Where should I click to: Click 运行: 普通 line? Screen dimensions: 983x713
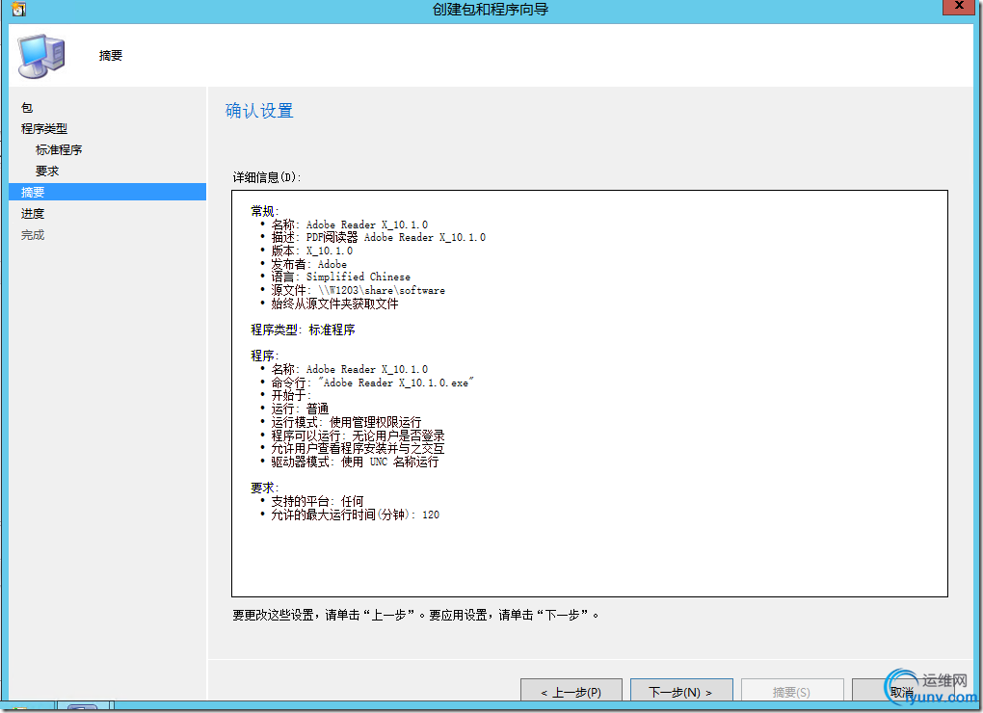tap(300, 409)
